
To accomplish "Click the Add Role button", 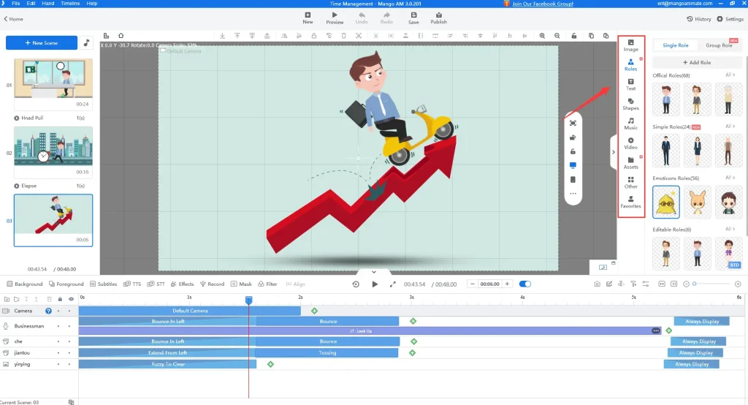I will pyautogui.click(x=697, y=63).
